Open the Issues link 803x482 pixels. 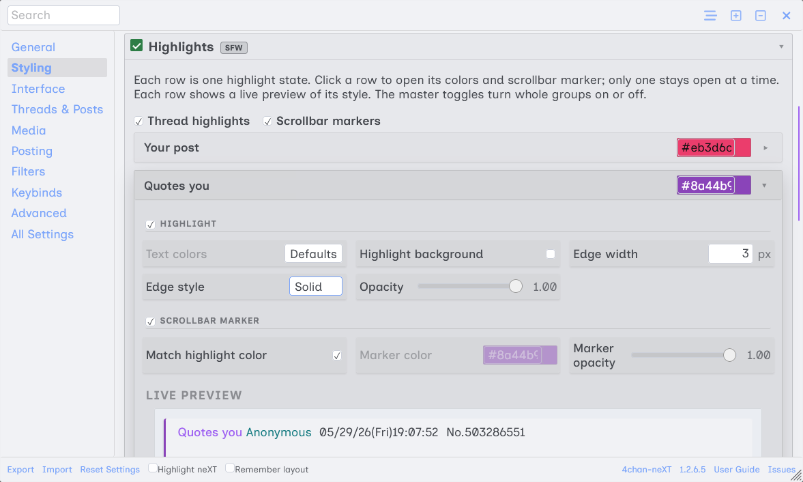point(781,469)
